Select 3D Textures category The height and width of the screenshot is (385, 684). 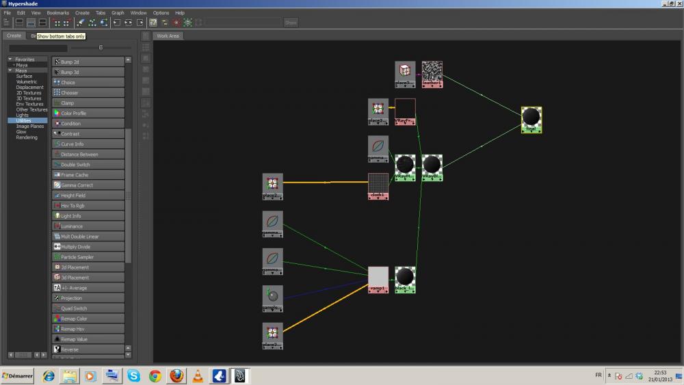point(29,98)
